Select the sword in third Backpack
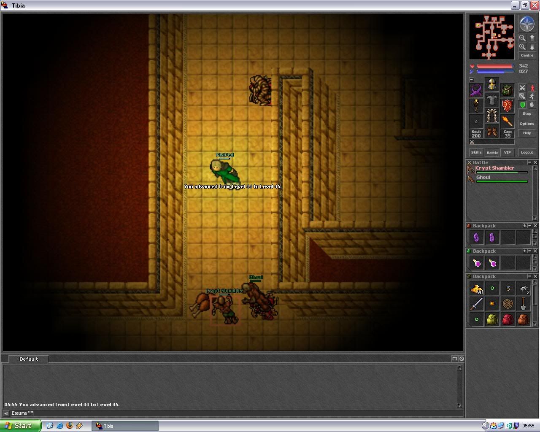This screenshot has height=432, width=540. tap(476, 304)
